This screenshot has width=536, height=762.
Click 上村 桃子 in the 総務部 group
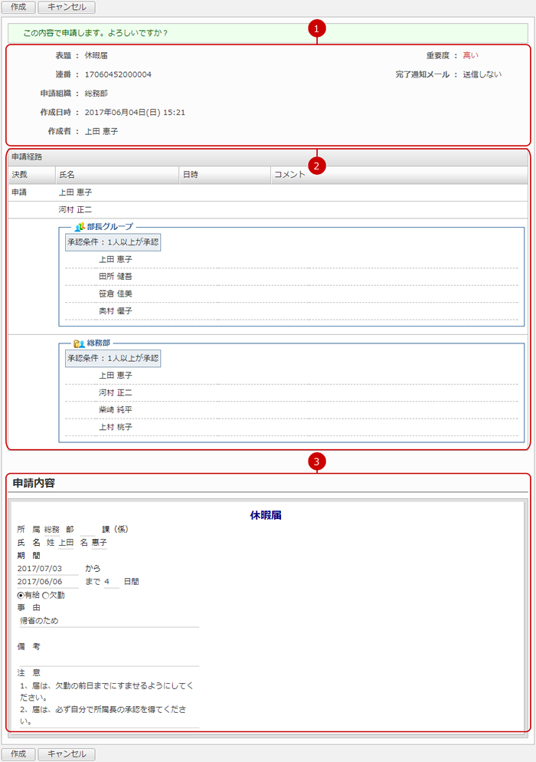(x=116, y=427)
